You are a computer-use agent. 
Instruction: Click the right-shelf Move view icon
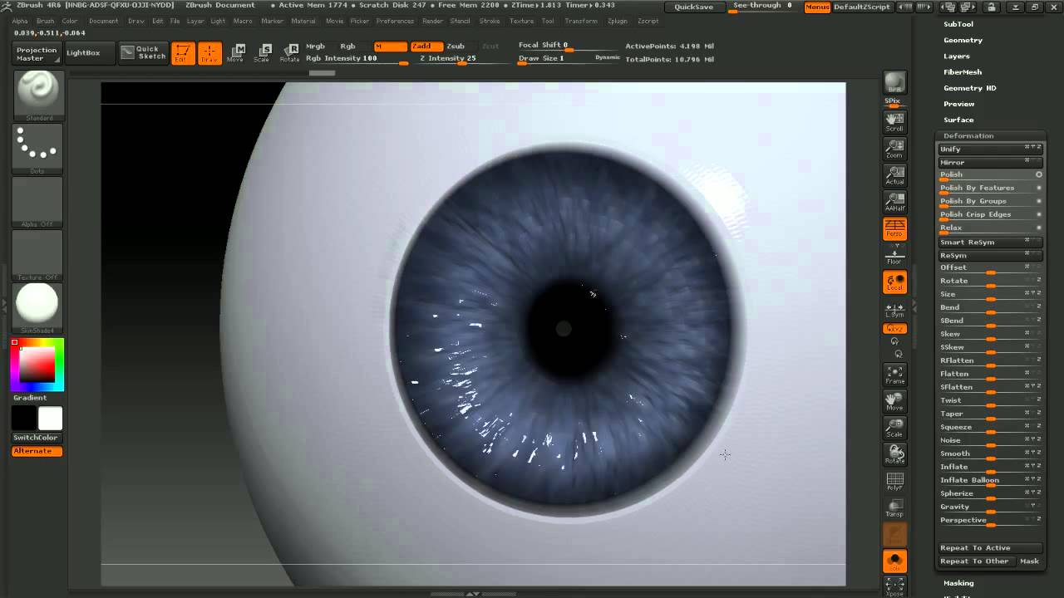(x=894, y=401)
